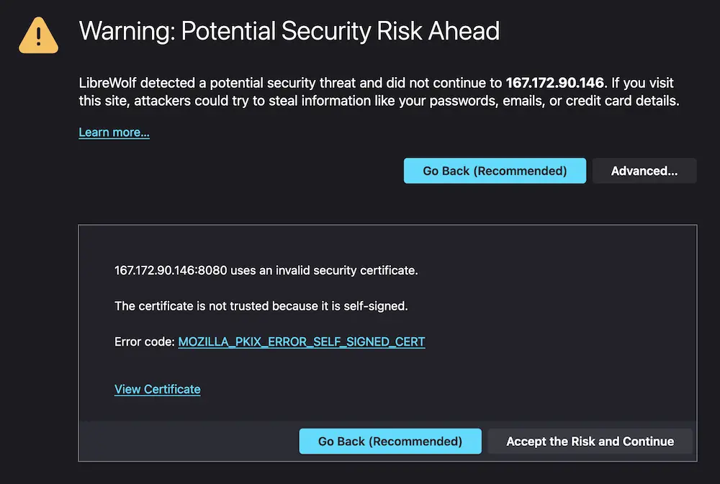Open the "Learn more..." link
This screenshot has width=720, height=484.
(x=114, y=133)
